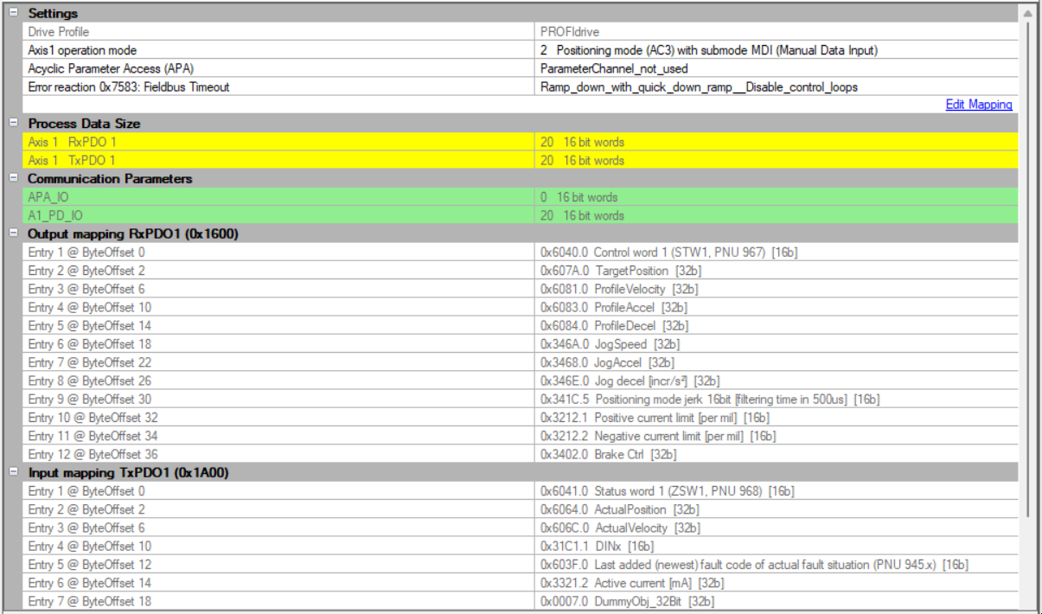Collapse the Communication Parameters section
Viewport: 1042px width, 614px height.
[13, 179]
